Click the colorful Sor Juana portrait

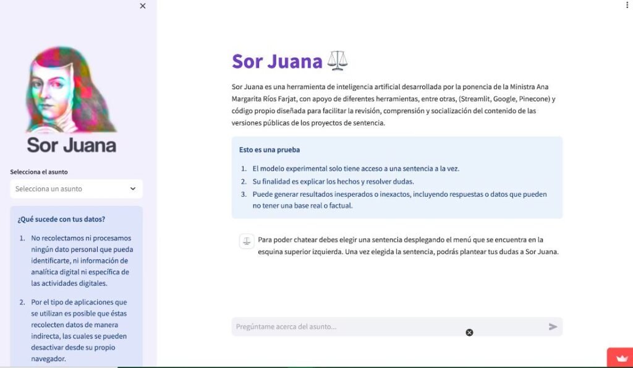point(71,90)
